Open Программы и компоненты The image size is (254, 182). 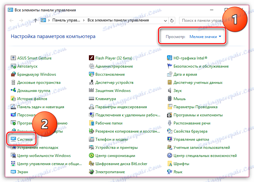pyautogui.click(x=198, y=115)
